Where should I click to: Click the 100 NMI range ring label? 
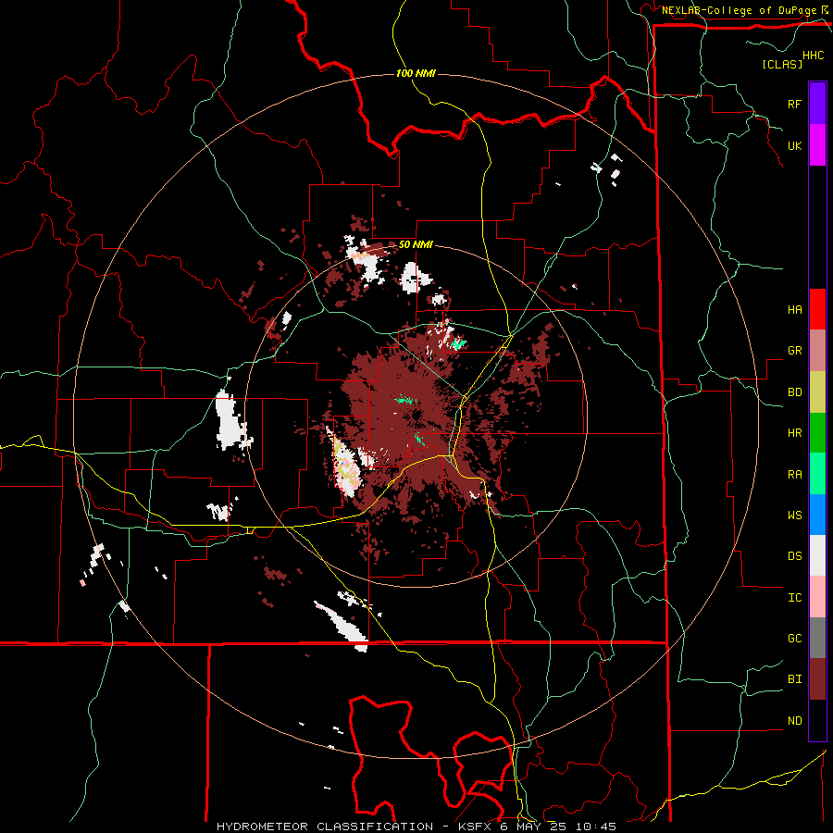(416, 73)
